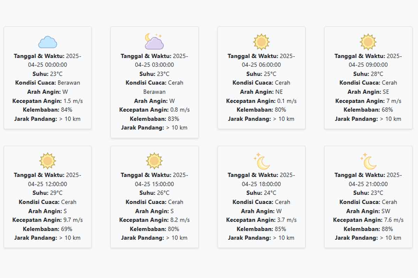Image resolution: width=418 pixels, height=278 pixels.
Task: Click 'Tanggal & Waktu' on the 18:00:00 card
Action: coord(253,175)
